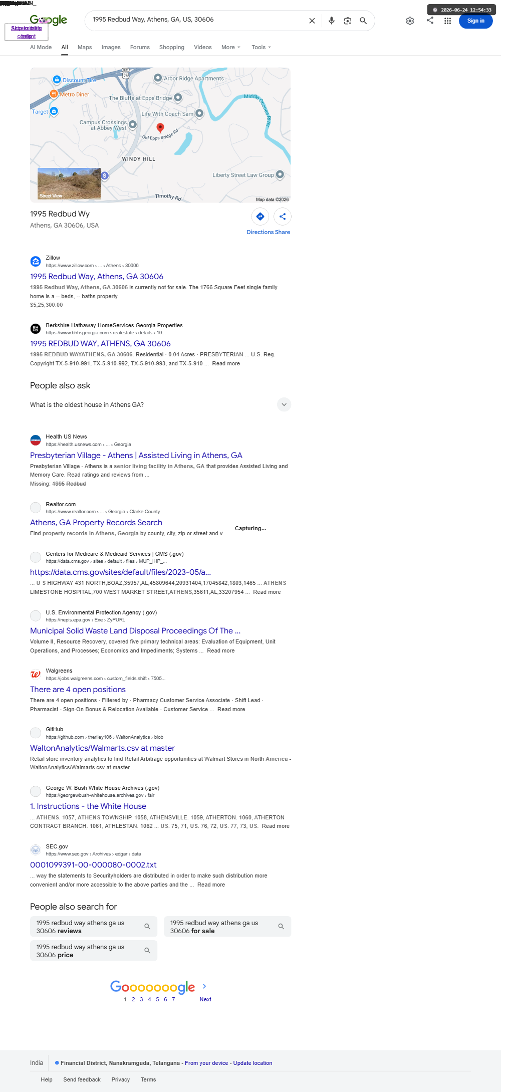Click the Sign in button
This screenshot has width=507, height=1092.
pos(475,21)
